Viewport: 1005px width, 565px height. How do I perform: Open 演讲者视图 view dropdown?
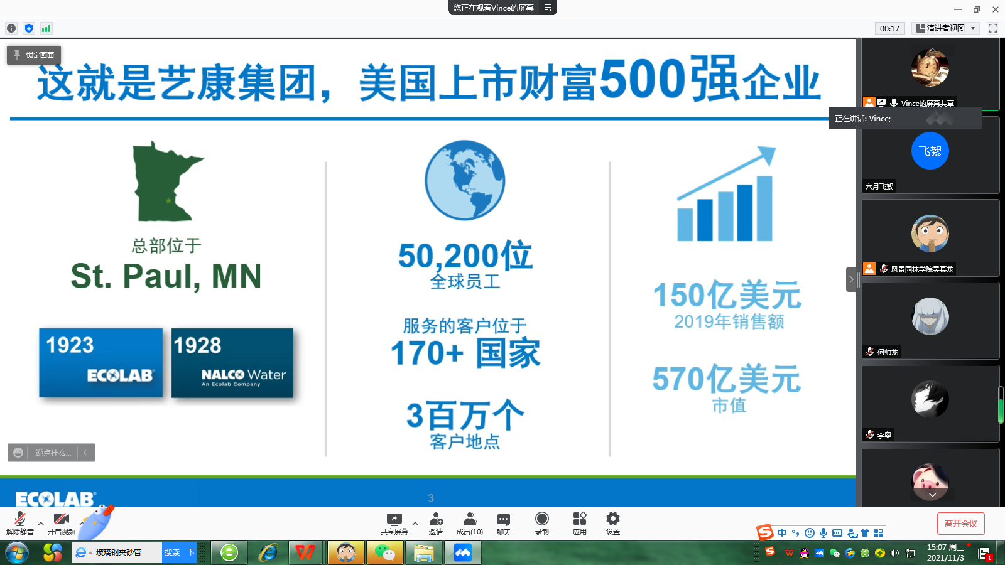click(x=946, y=28)
